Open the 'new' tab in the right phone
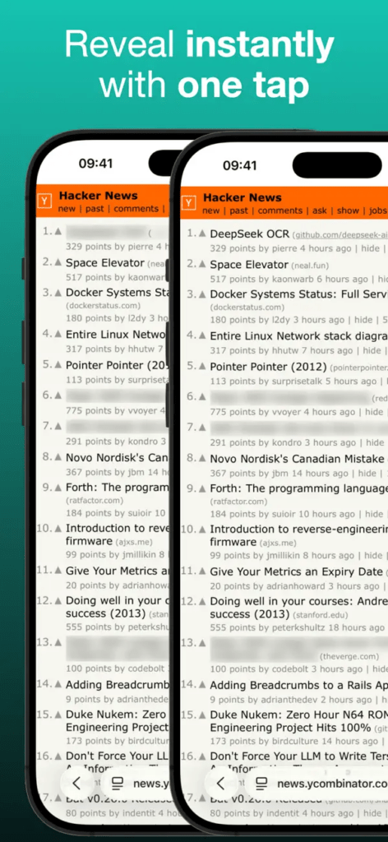 pos(211,210)
